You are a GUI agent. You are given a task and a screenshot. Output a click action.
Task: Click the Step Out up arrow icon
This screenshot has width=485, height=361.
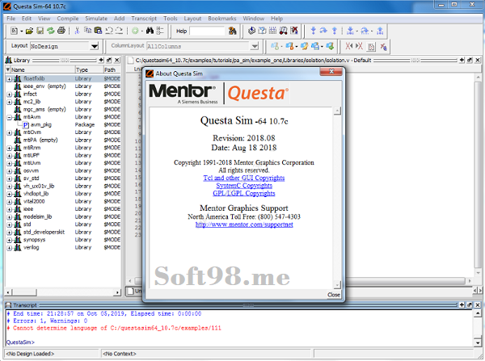335,31
